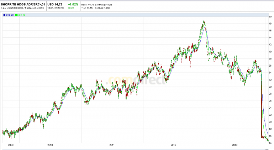Click the 2013 label on time axis
274x150 pixels.
pyautogui.click(x=235, y=145)
